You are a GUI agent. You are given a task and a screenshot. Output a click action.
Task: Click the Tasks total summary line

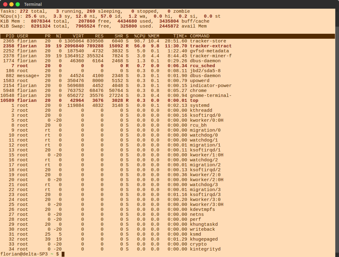95,11
